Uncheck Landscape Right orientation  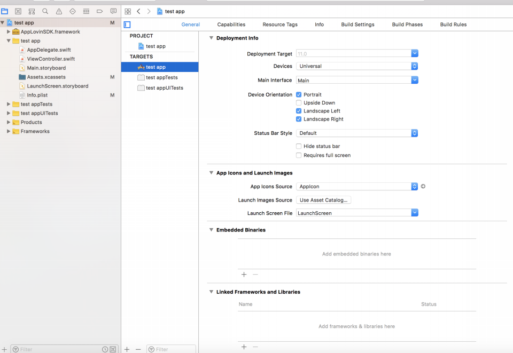point(299,119)
